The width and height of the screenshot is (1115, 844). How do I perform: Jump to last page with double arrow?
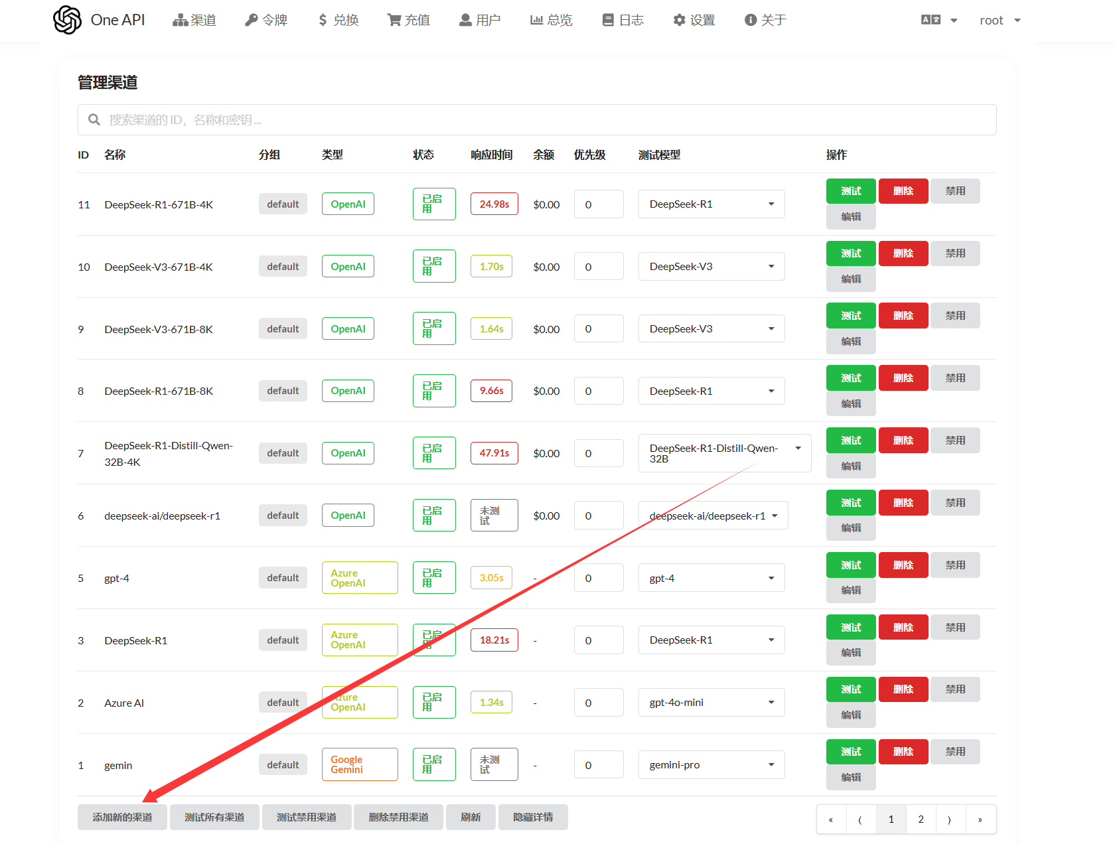point(980,819)
